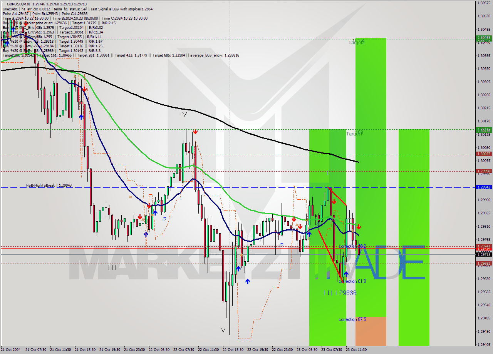This screenshot has width=493, height=354.
Task: Click the 22 Oct 11:30 time label
Action: (208, 350)
